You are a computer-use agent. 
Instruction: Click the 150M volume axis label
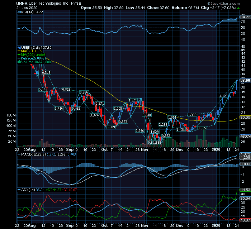[x=11, y=115]
